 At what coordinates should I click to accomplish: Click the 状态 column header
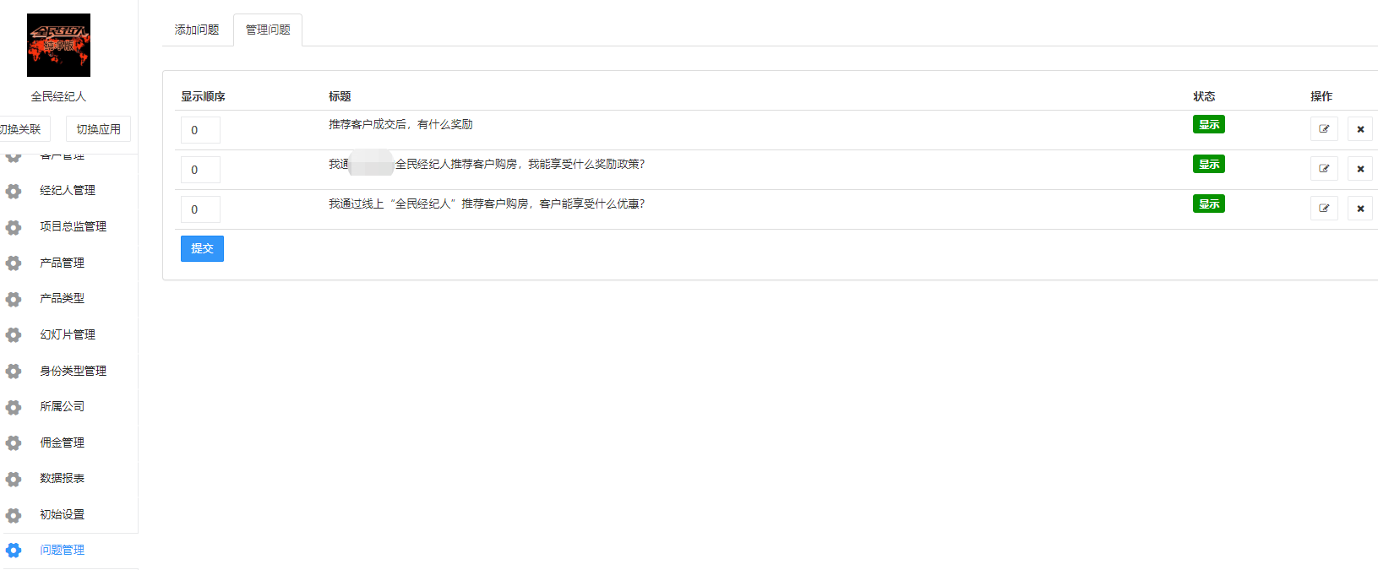pyautogui.click(x=1204, y=96)
